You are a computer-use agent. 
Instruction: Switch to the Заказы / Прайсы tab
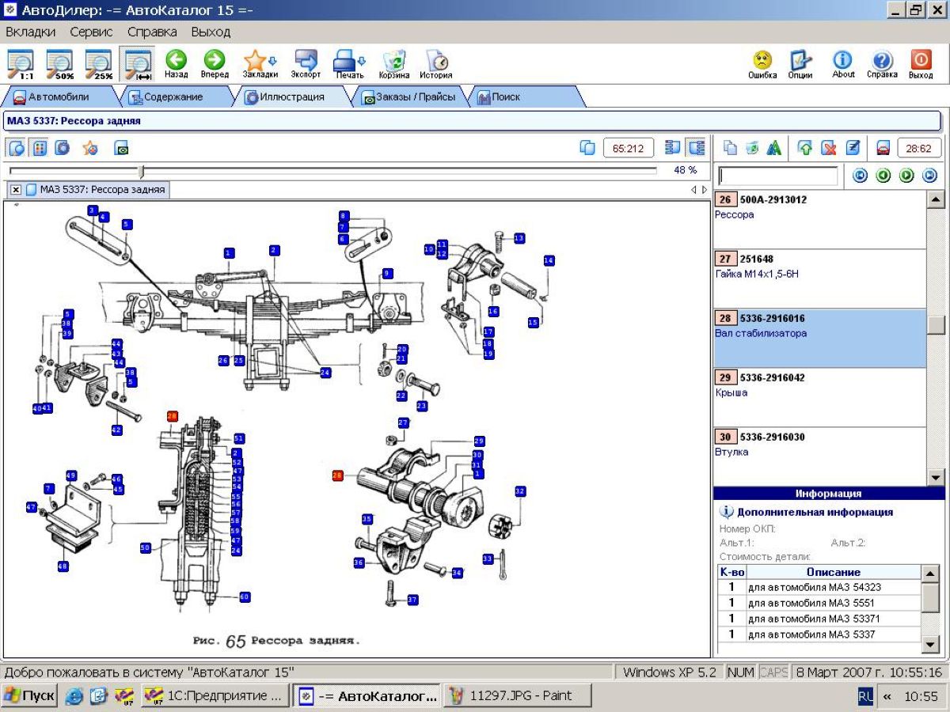(x=408, y=97)
